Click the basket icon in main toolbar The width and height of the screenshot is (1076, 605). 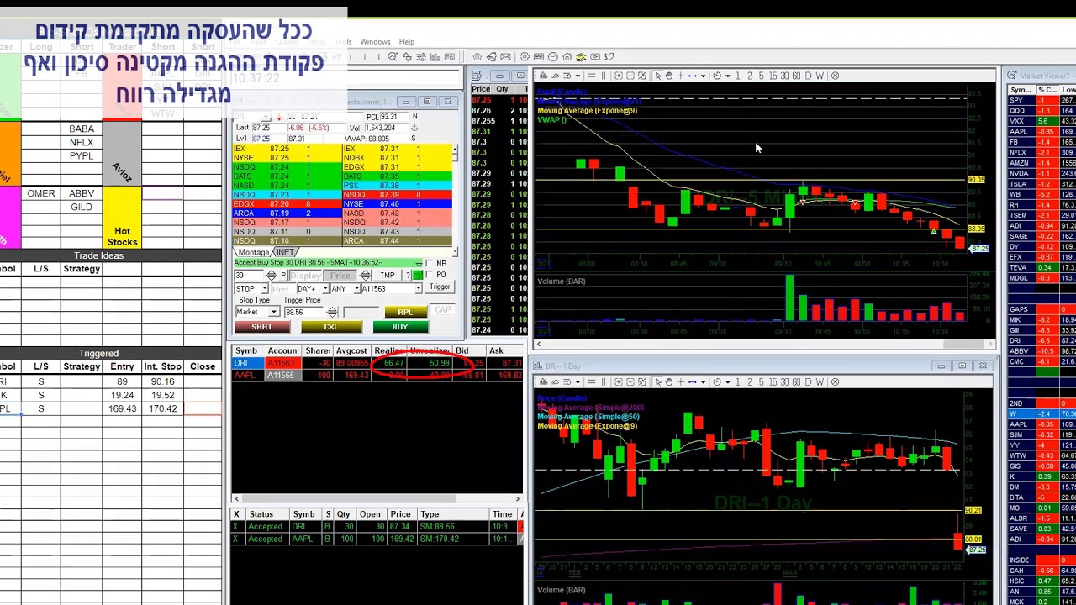tap(477, 56)
